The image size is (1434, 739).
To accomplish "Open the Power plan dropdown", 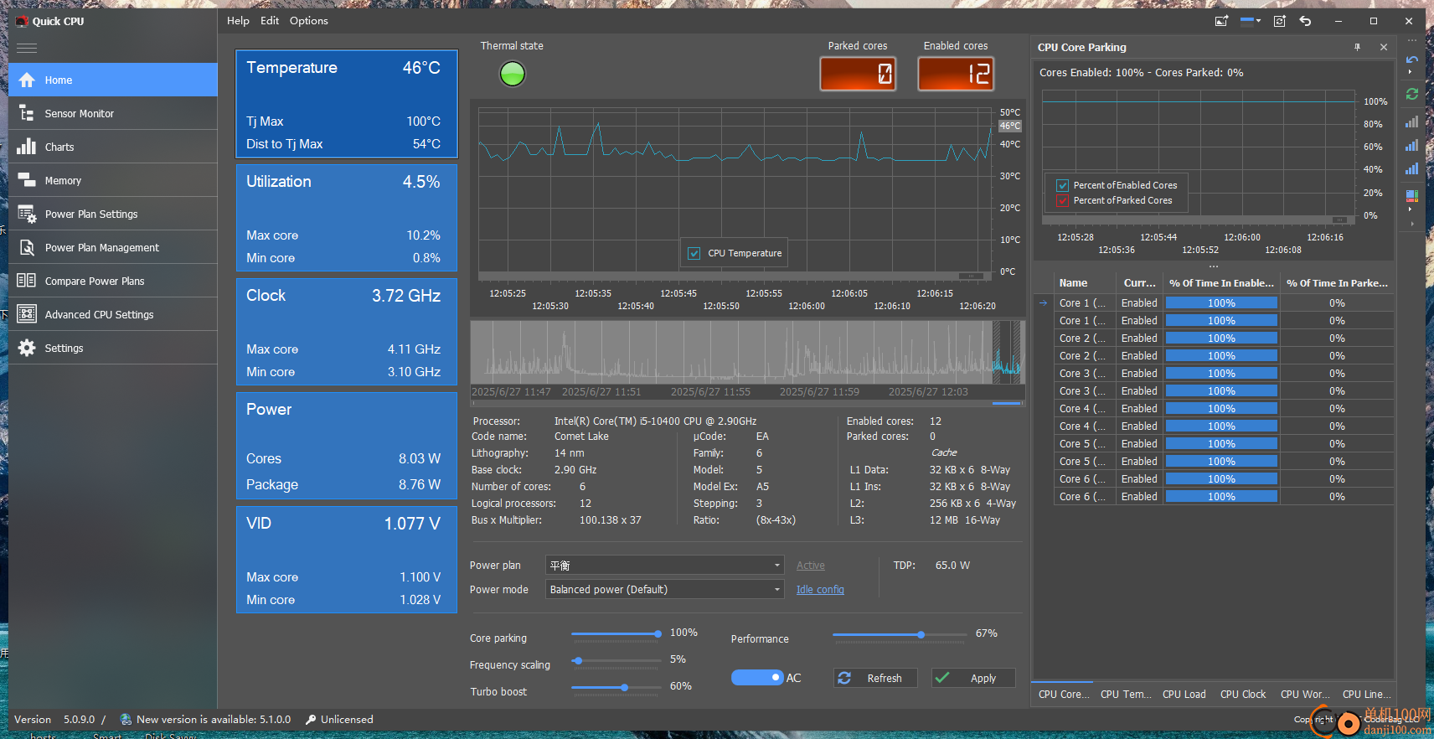I will tap(665, 566).
